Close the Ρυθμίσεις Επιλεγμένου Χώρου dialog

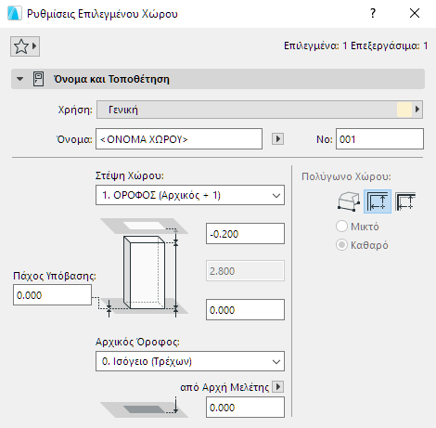(x=415, y=13)
